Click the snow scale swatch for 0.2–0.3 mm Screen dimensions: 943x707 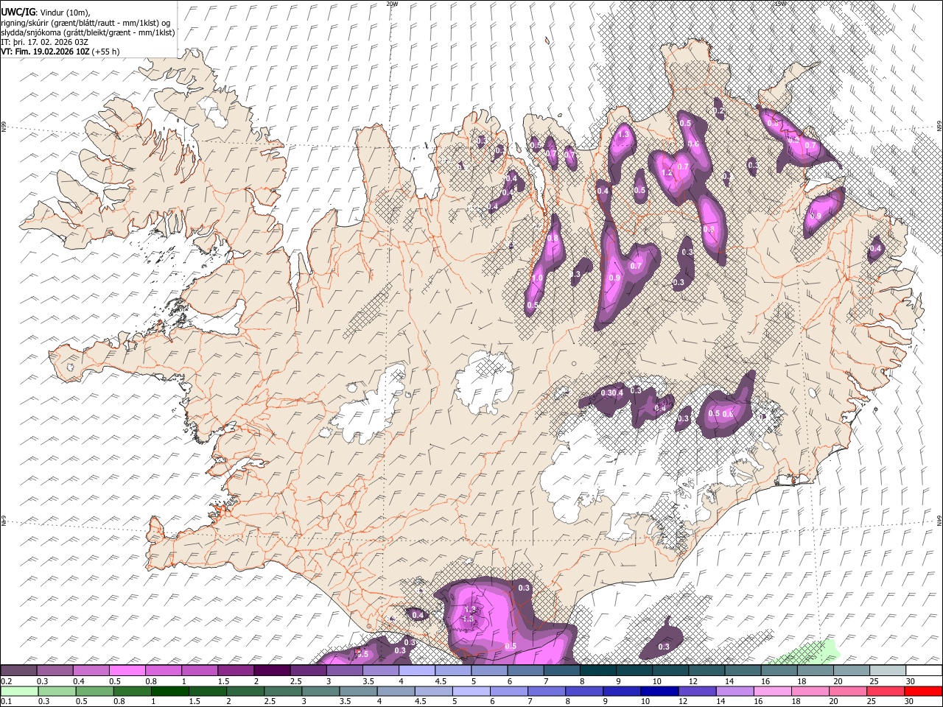pyautogui.click(x=18, y=671)
